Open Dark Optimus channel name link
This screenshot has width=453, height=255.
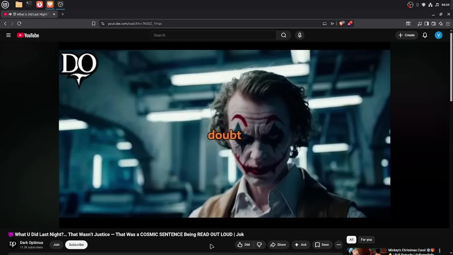pos(31,243)
